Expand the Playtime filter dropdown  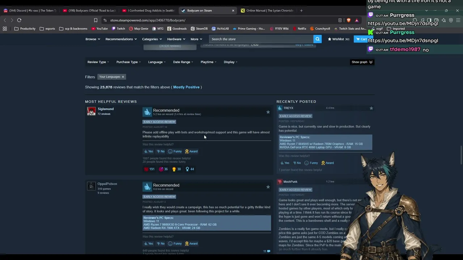[x=209, y=62]
